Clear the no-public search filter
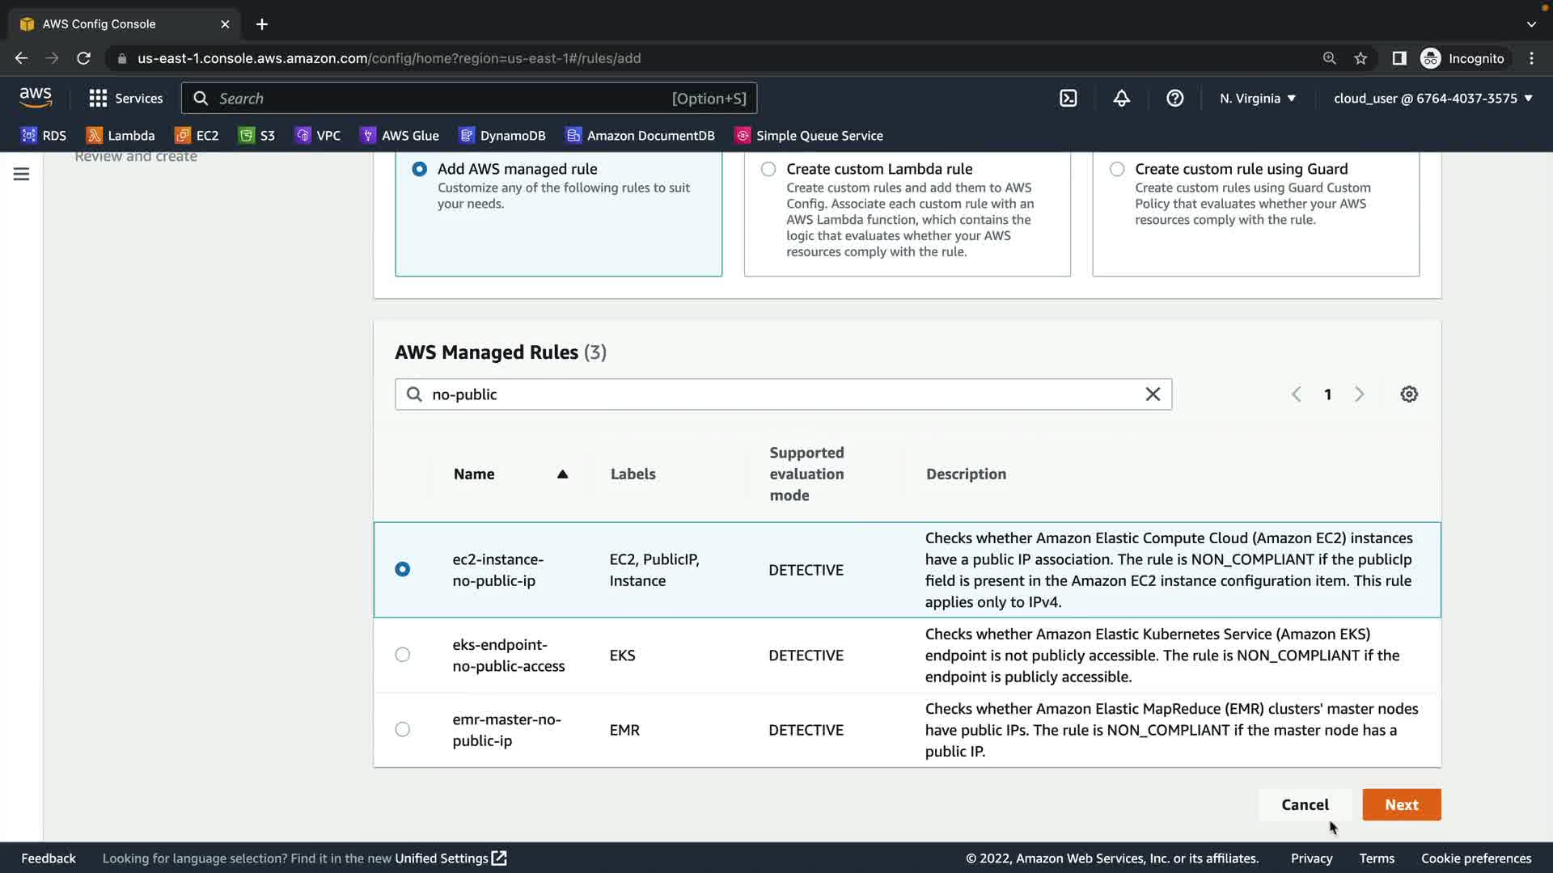 click(1153, 394)
